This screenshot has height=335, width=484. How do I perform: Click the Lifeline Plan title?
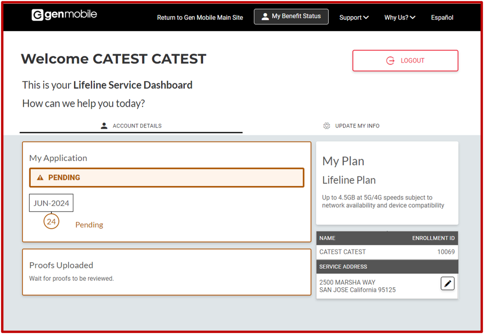point(349,180)
